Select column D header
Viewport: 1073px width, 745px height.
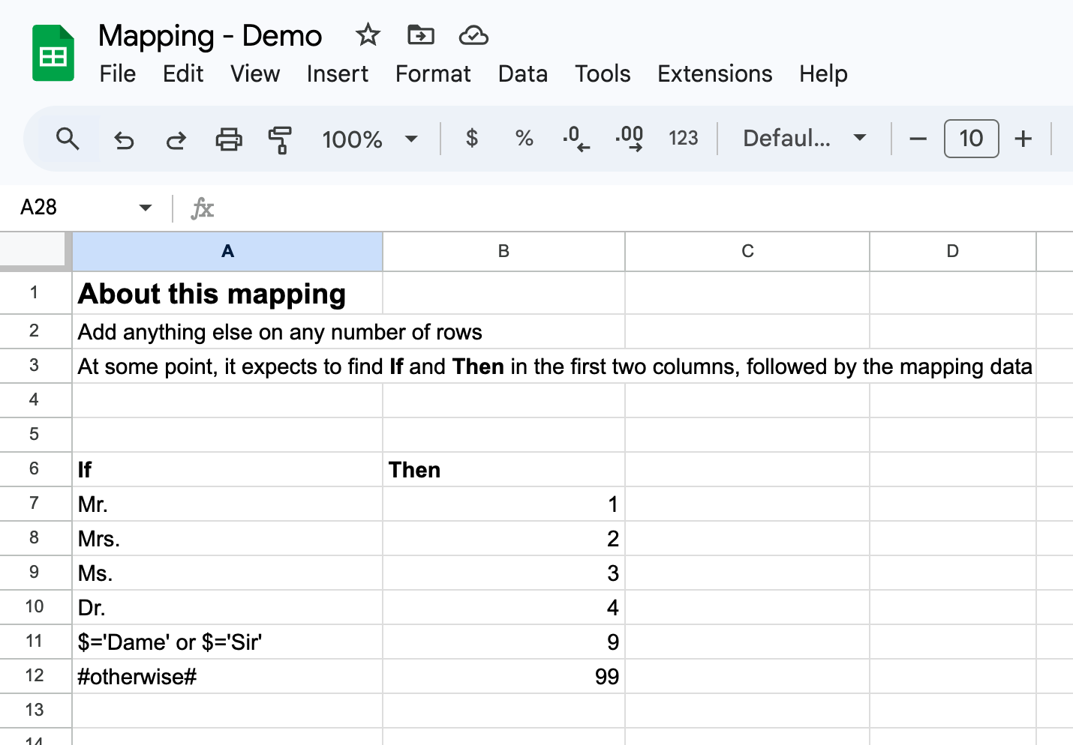[953, 251]
